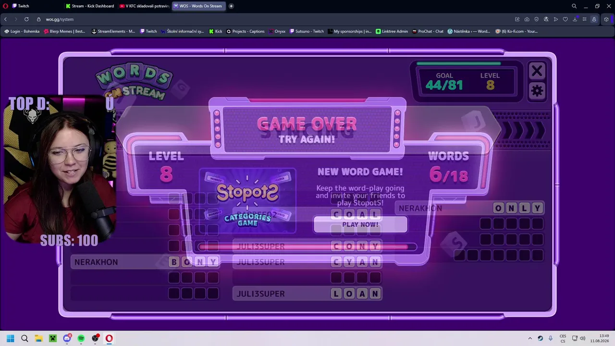Click the site security lock icon
Image resolution: width=615 pixels, height=346 pixels.
pyautogui.click(x=39, y=19)
